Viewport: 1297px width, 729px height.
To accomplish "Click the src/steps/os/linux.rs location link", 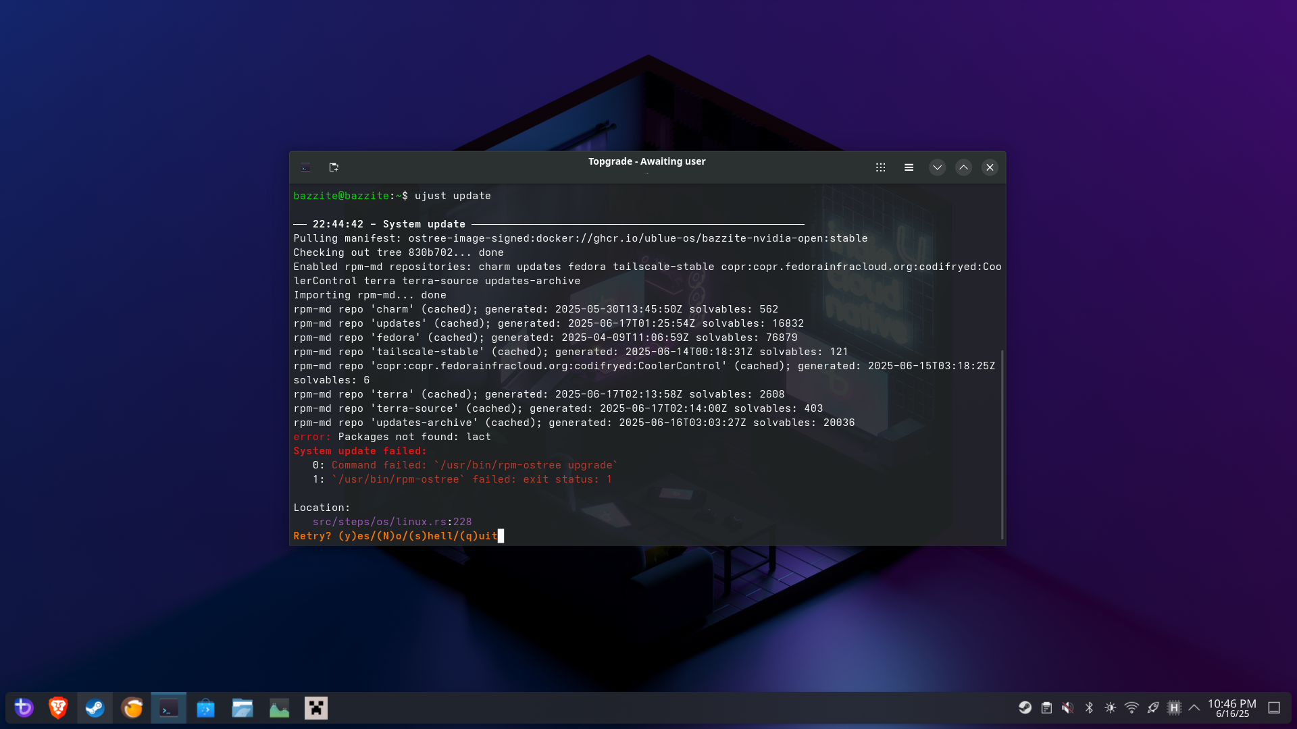I will [379, 521].
